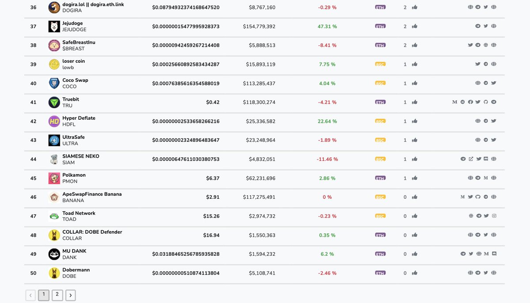
Task: Open Truebit's Reddit icon
Action: point(462,102)
